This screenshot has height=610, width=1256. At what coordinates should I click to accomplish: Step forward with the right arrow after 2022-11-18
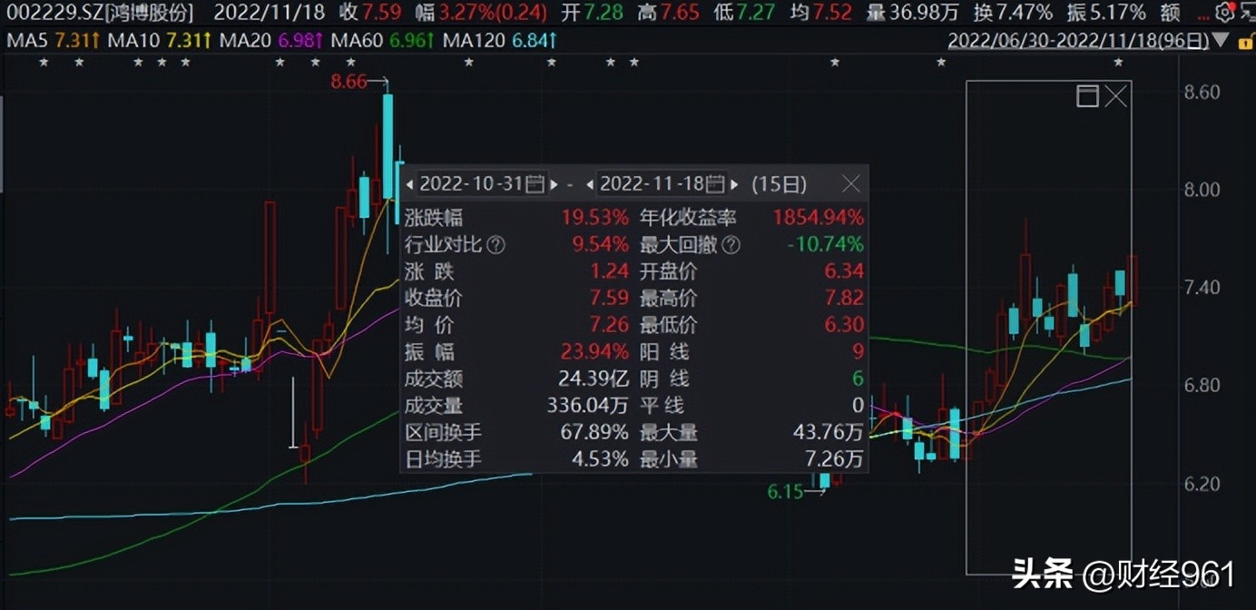[x=735, y=184]
